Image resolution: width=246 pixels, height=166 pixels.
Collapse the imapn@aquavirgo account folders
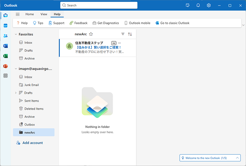(x=16, y=69)
